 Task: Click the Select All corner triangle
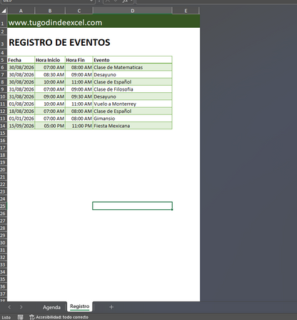coord(4,11)
